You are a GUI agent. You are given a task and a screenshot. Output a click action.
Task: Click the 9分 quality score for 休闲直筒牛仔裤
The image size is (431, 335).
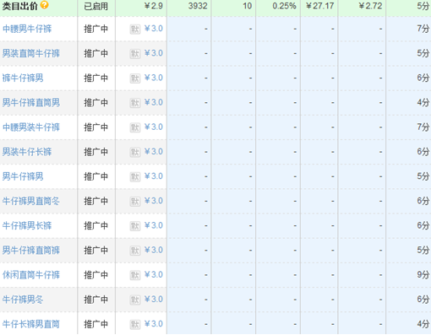point(423,275)
